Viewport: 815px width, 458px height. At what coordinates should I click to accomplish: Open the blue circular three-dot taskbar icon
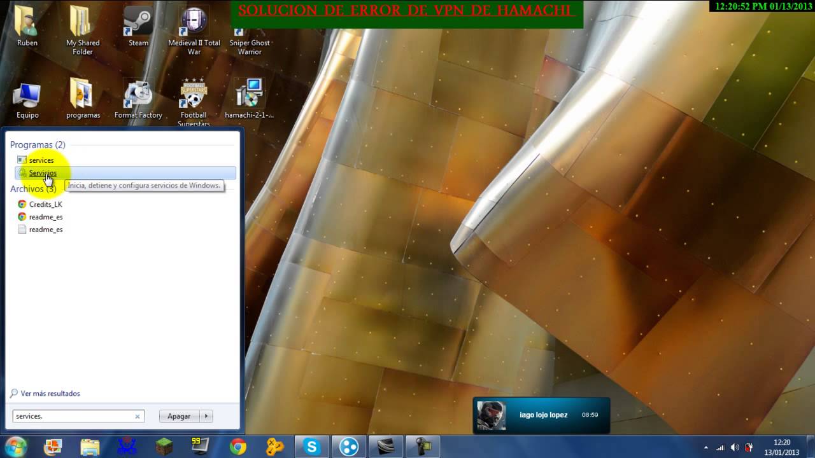click(x=349, y=447)
